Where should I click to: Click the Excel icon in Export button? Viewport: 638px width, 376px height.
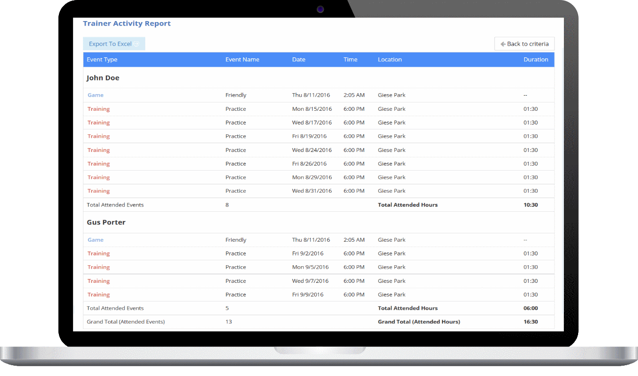pyautogui.click(x=136, y=44)
